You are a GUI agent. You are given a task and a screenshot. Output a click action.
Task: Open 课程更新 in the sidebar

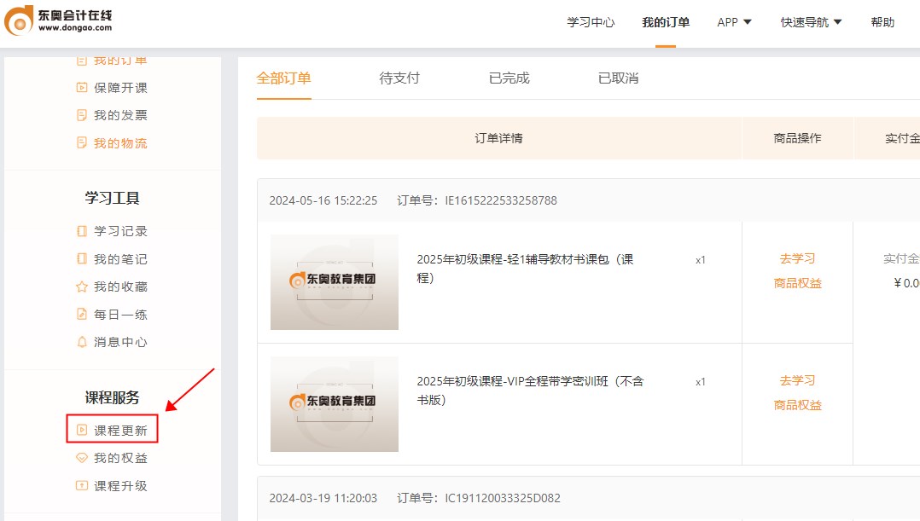coord(120,431)
